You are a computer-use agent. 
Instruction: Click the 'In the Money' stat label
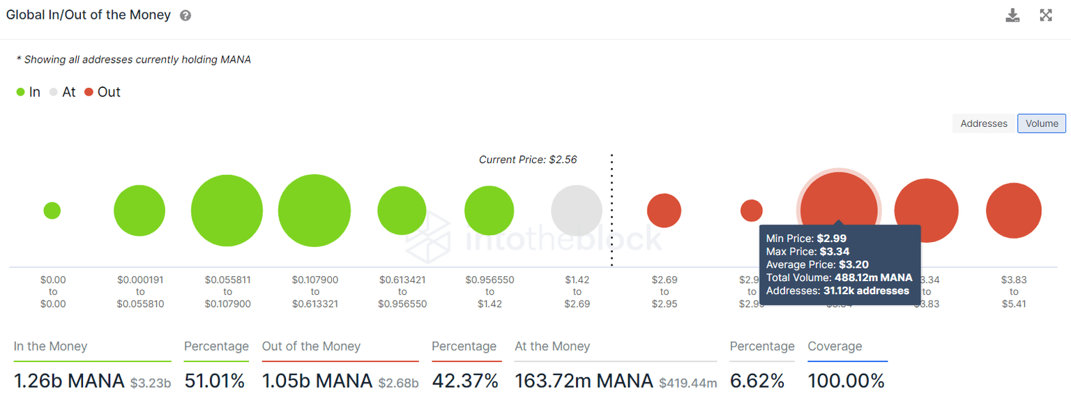tap(51, 347)
